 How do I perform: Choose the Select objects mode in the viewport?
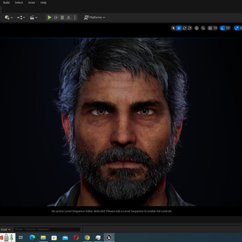(x=173, y=28)
